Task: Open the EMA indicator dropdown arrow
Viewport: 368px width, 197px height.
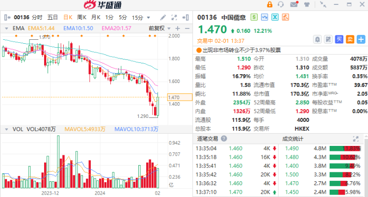Action: tap(6, 28)
